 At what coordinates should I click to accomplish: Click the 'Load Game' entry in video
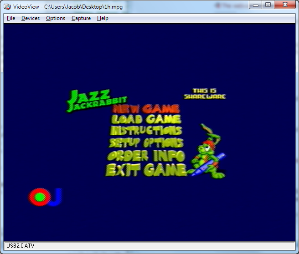[146, 119]
